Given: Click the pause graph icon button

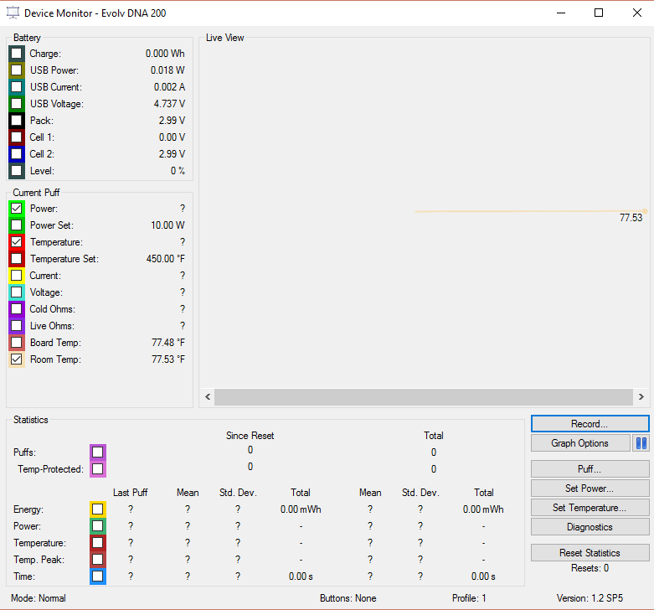Looking at the screenshot, I should (641, 443).
